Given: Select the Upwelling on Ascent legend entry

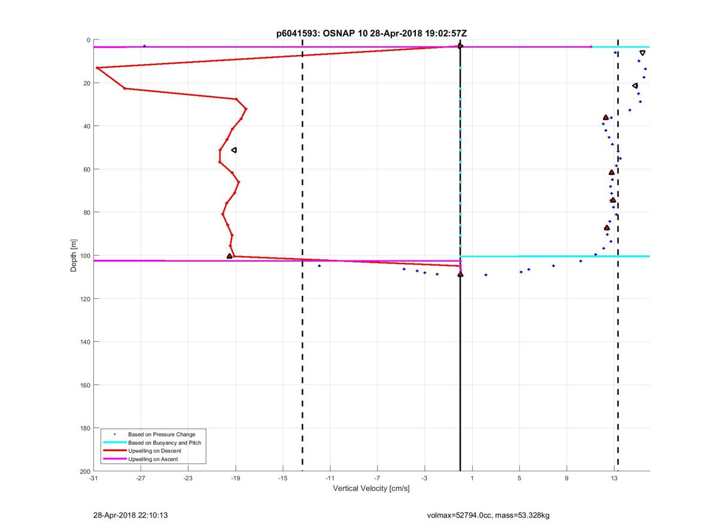Looking at the screenshot, I should click(153, 459).
